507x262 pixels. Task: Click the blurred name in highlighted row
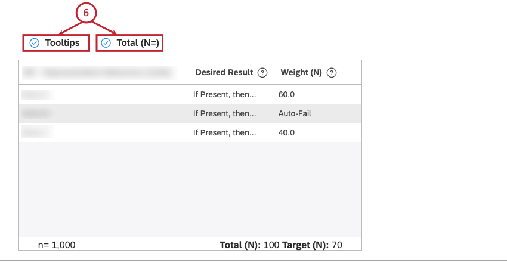(38, 113)
